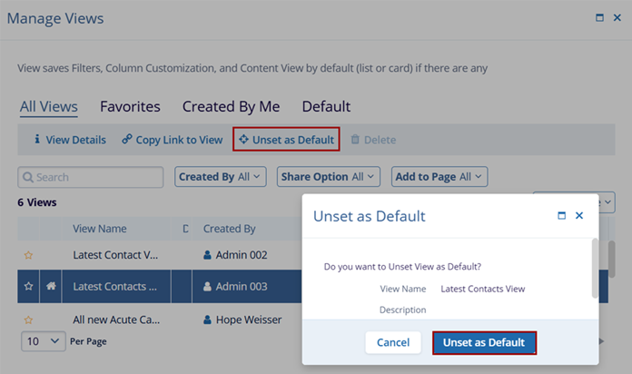Click the Delete trash icon
The width and height of the screenshot is (632, 374).
click(x=355, y=140)
